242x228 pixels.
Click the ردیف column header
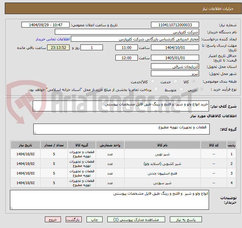231,145
